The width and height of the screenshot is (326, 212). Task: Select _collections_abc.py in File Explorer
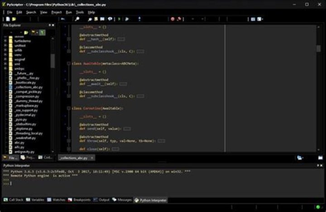28,87
